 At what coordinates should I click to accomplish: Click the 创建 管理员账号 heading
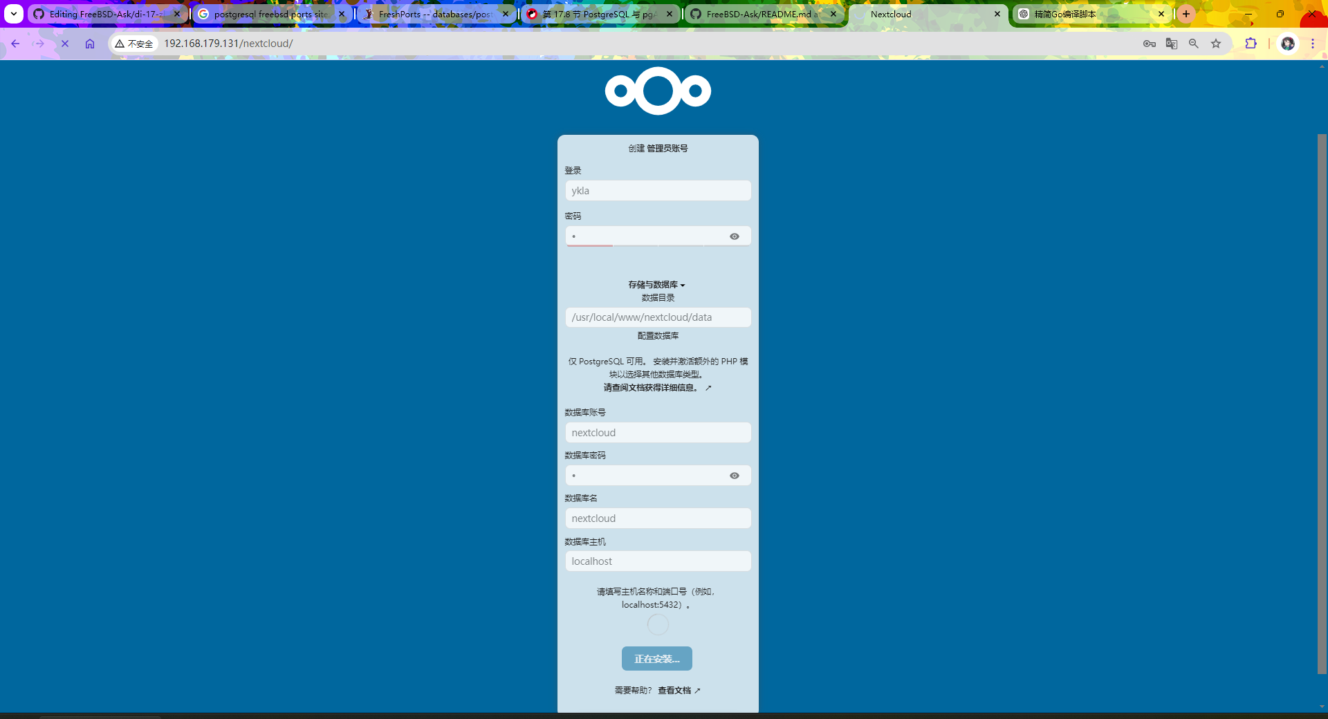pos(658,149)
